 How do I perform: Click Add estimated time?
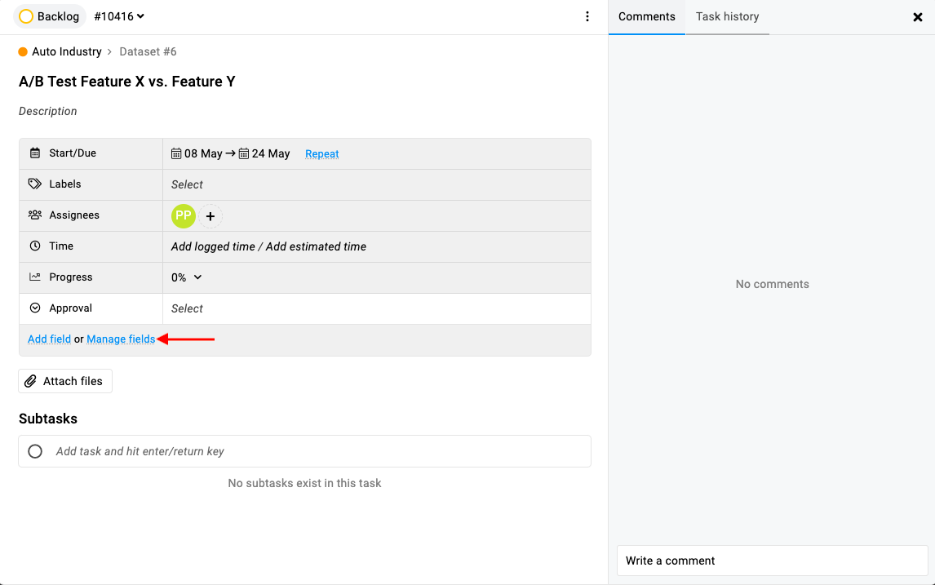316,247
